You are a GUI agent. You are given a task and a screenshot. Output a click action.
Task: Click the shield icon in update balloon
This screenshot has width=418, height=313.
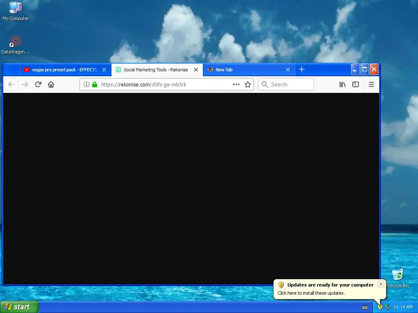click(281, 285)
